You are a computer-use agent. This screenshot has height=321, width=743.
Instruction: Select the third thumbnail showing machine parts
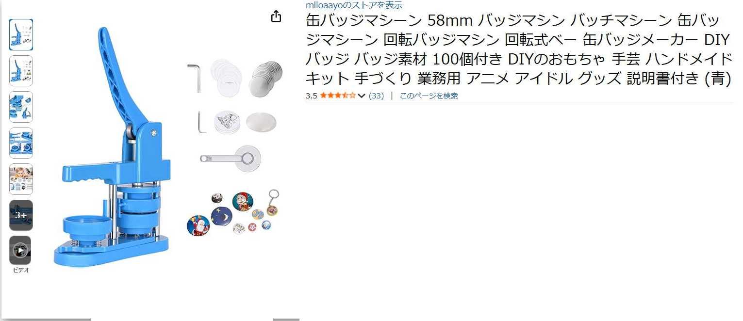21,107
